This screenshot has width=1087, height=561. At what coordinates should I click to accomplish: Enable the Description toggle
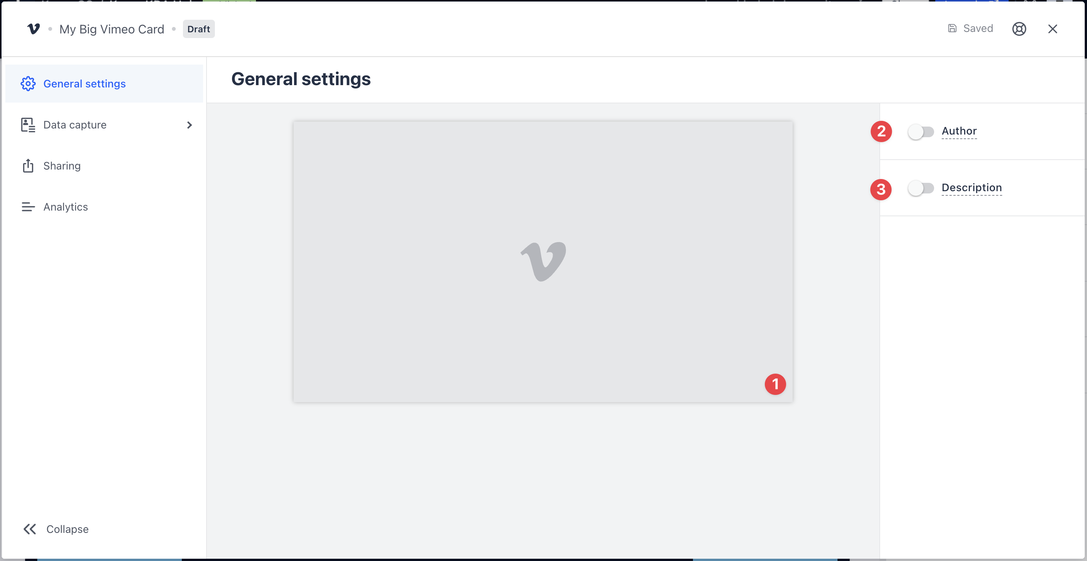point(921,188)
